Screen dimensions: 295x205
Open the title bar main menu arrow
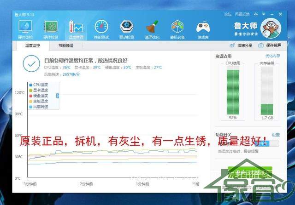coord(264,14)
